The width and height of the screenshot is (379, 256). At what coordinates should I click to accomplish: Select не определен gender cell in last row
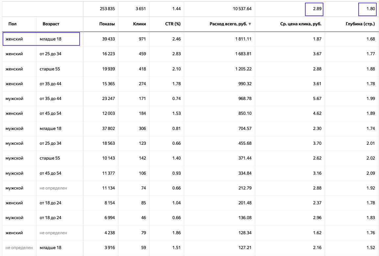(19, 248)
